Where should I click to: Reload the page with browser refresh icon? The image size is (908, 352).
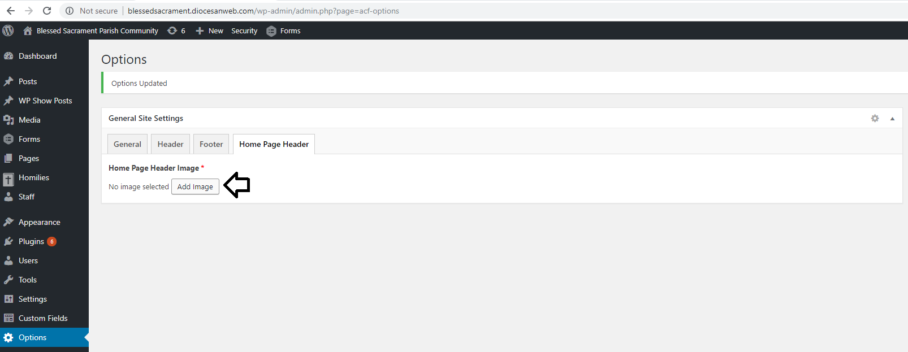47,11
